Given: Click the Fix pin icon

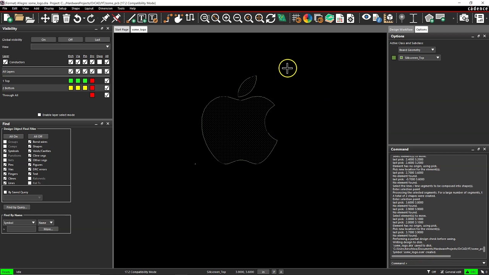Looking at the screenshot, I should (x=105, y=18).
